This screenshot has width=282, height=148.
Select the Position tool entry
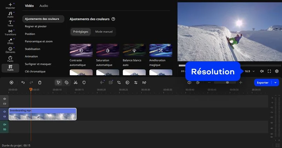[30, 34]
